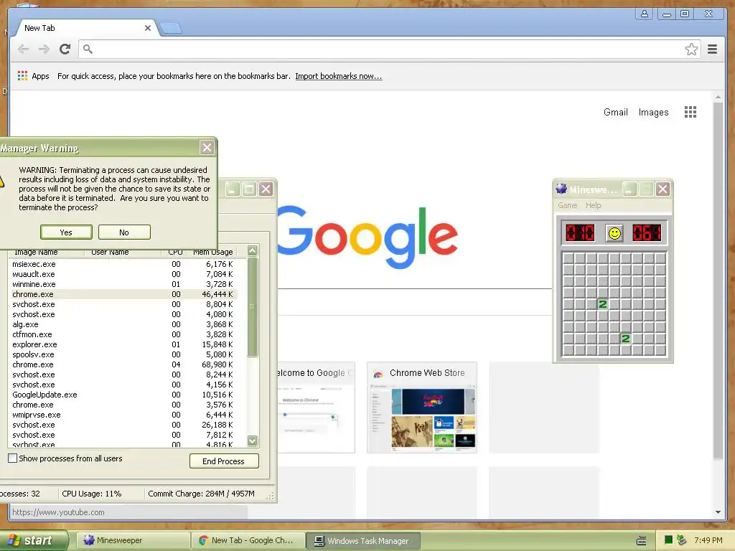
Task: Minimize the Minesweeper window
Action: tap(629, 189)
